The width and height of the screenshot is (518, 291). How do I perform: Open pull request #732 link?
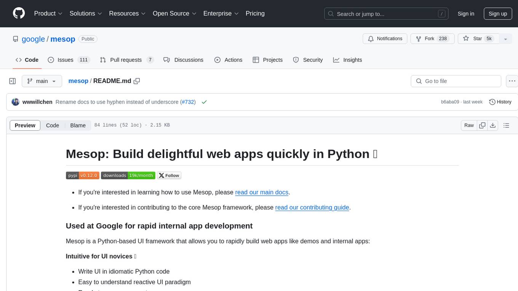(188, 102)
